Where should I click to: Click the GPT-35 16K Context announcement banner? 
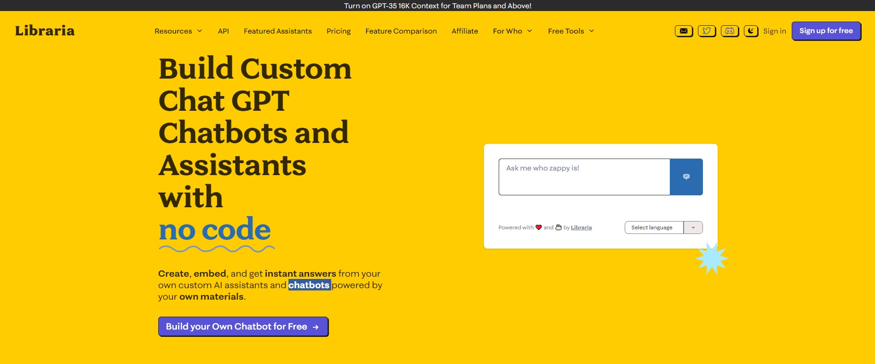[437, 6]
